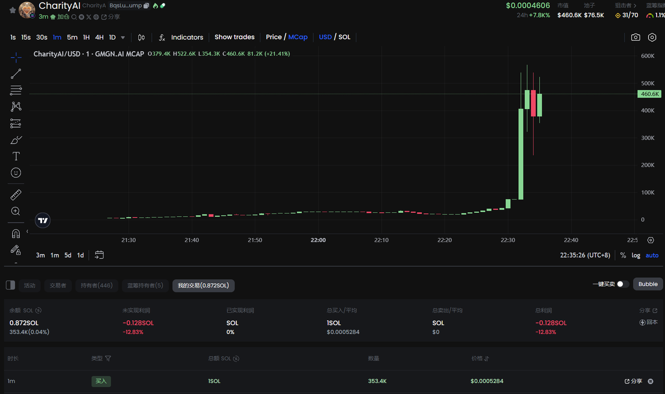Toggle log scale on chart
The width and height of the screenshot is (665, 394).
(636, 255)
